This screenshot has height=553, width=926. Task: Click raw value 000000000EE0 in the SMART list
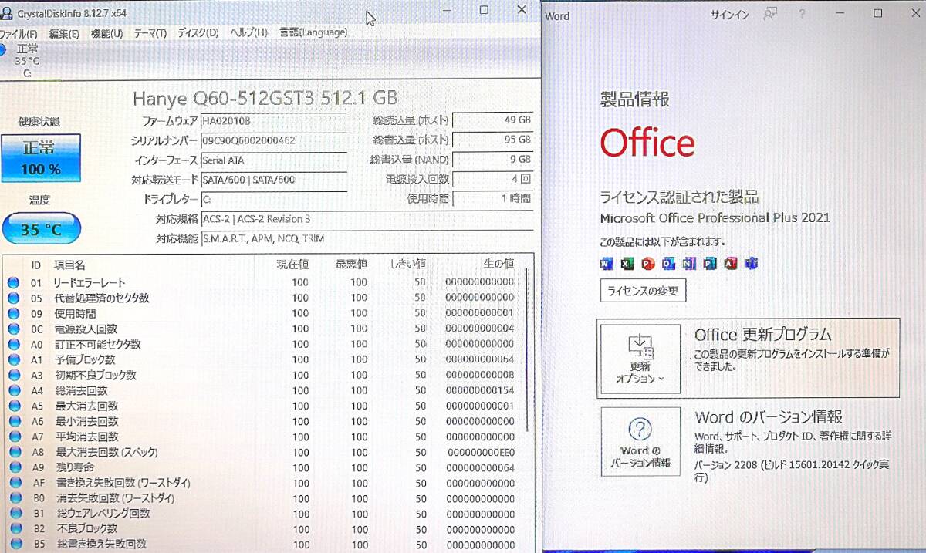point(481,452)
